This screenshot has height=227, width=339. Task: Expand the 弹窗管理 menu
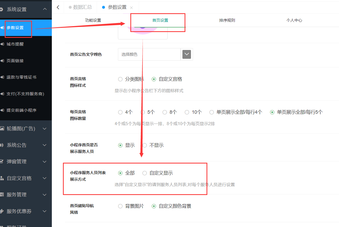click(44, 161)
